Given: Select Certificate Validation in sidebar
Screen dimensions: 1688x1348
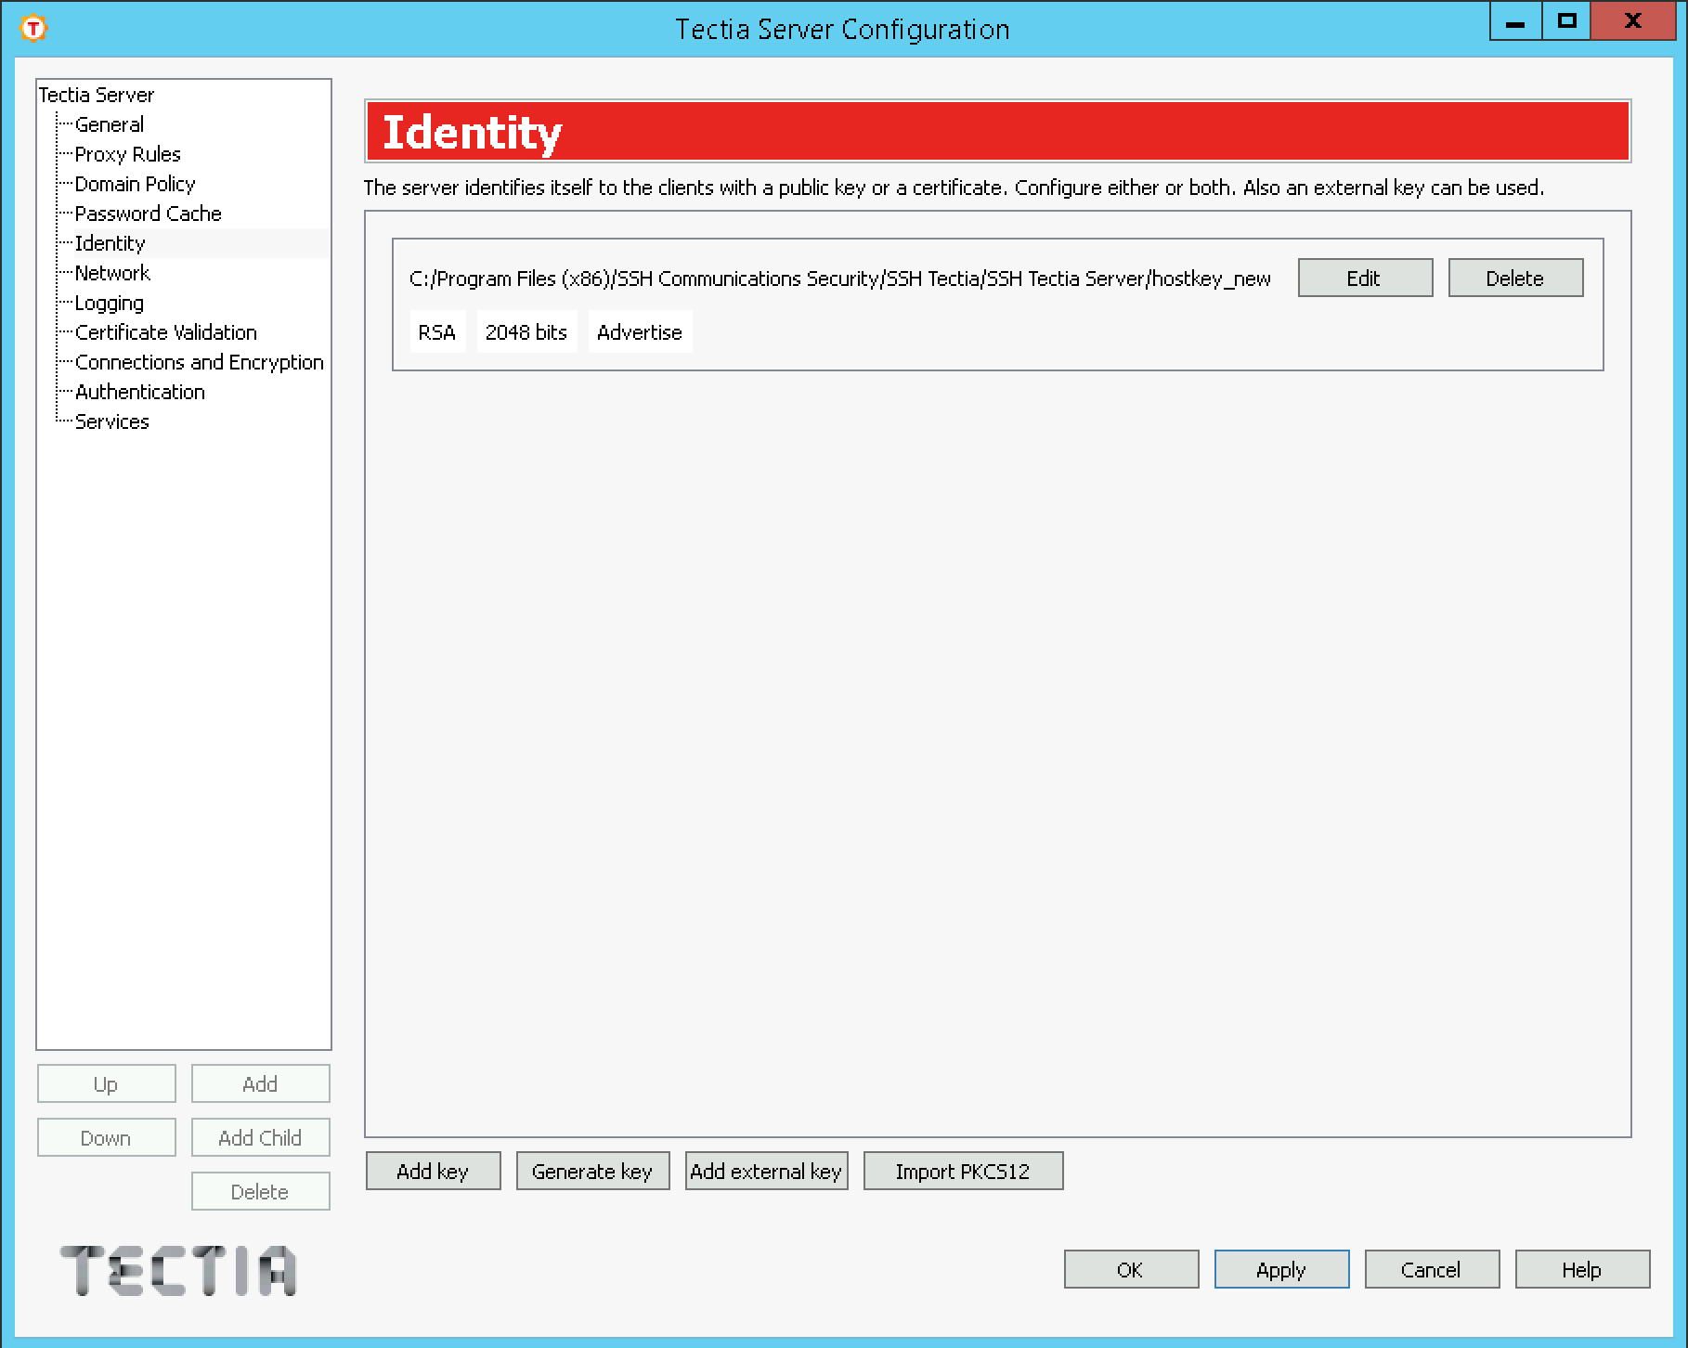Looking at the screenshot, I should [x=165, y=332].
